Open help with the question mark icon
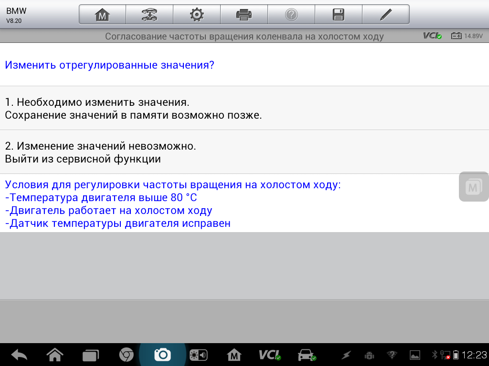This screenshot has height=366, width=489. pos(291,15)
